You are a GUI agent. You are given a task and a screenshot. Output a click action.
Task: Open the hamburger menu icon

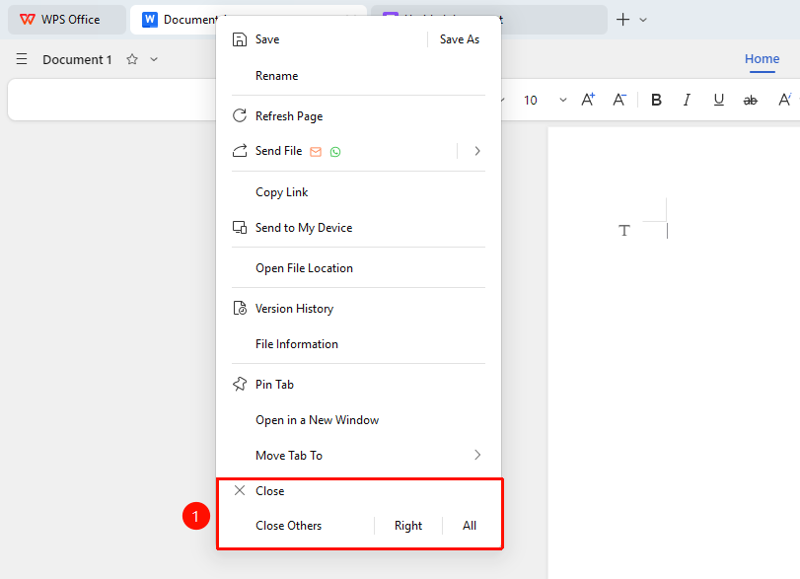click(x=22, y=59)
